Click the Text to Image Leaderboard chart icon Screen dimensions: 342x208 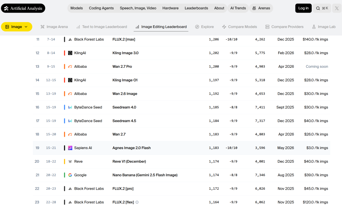(78, 27)
